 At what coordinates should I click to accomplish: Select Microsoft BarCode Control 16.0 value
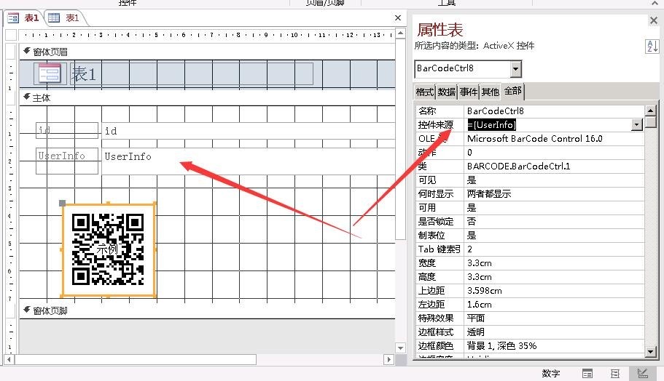[x=555, y=139]
